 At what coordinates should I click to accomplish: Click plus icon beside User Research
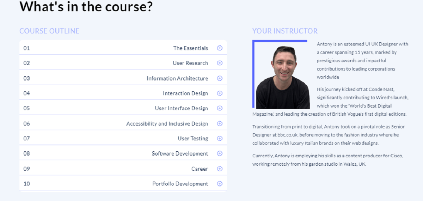[x=220, y=63]
